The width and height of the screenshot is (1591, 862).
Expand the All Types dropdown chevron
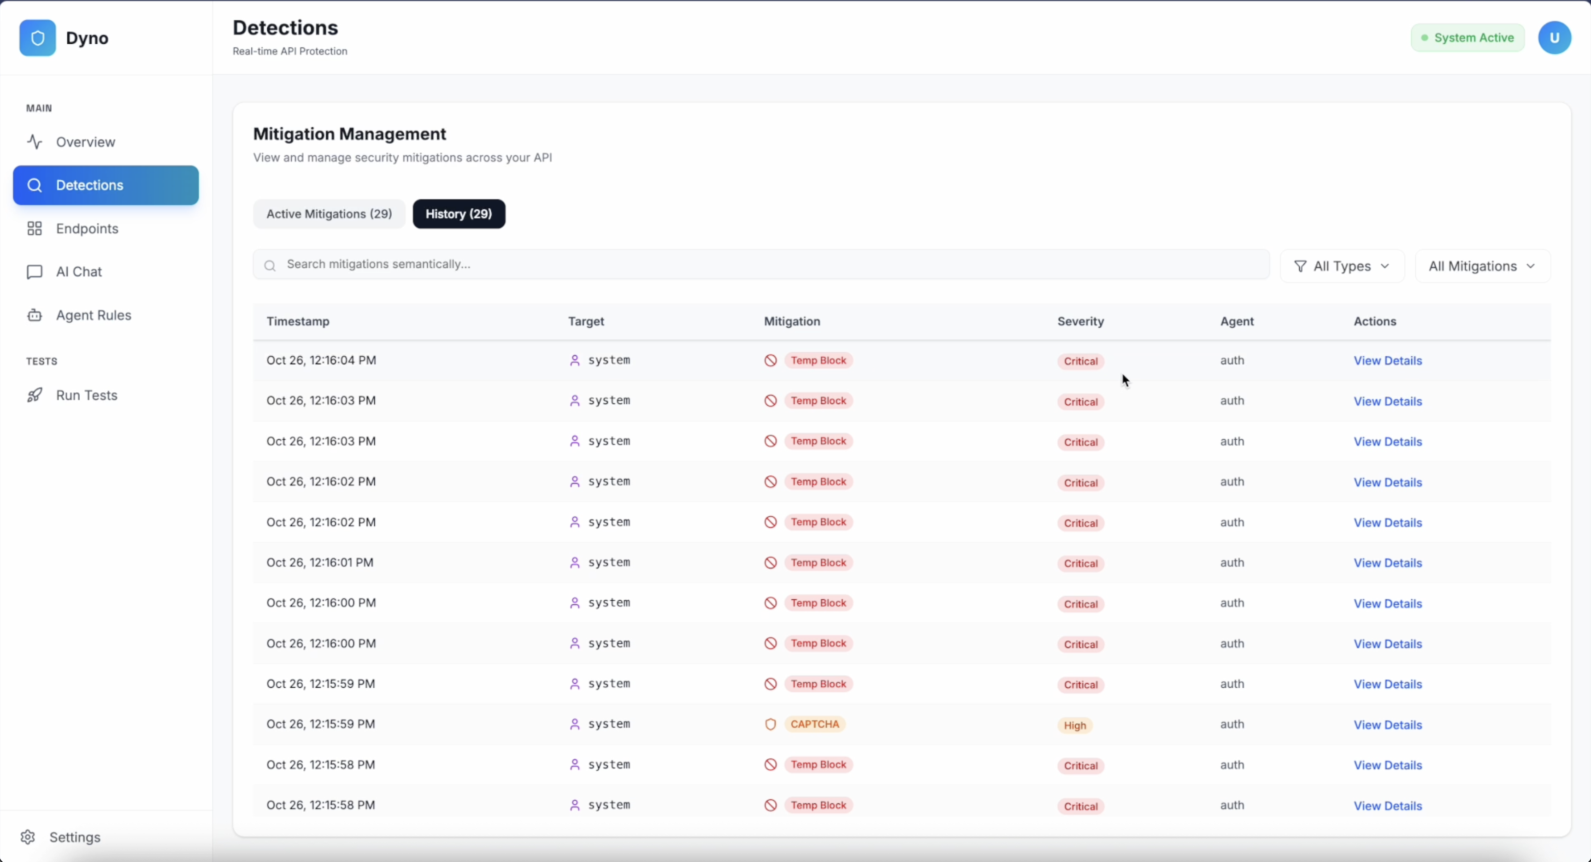[x=1385, y=266]
